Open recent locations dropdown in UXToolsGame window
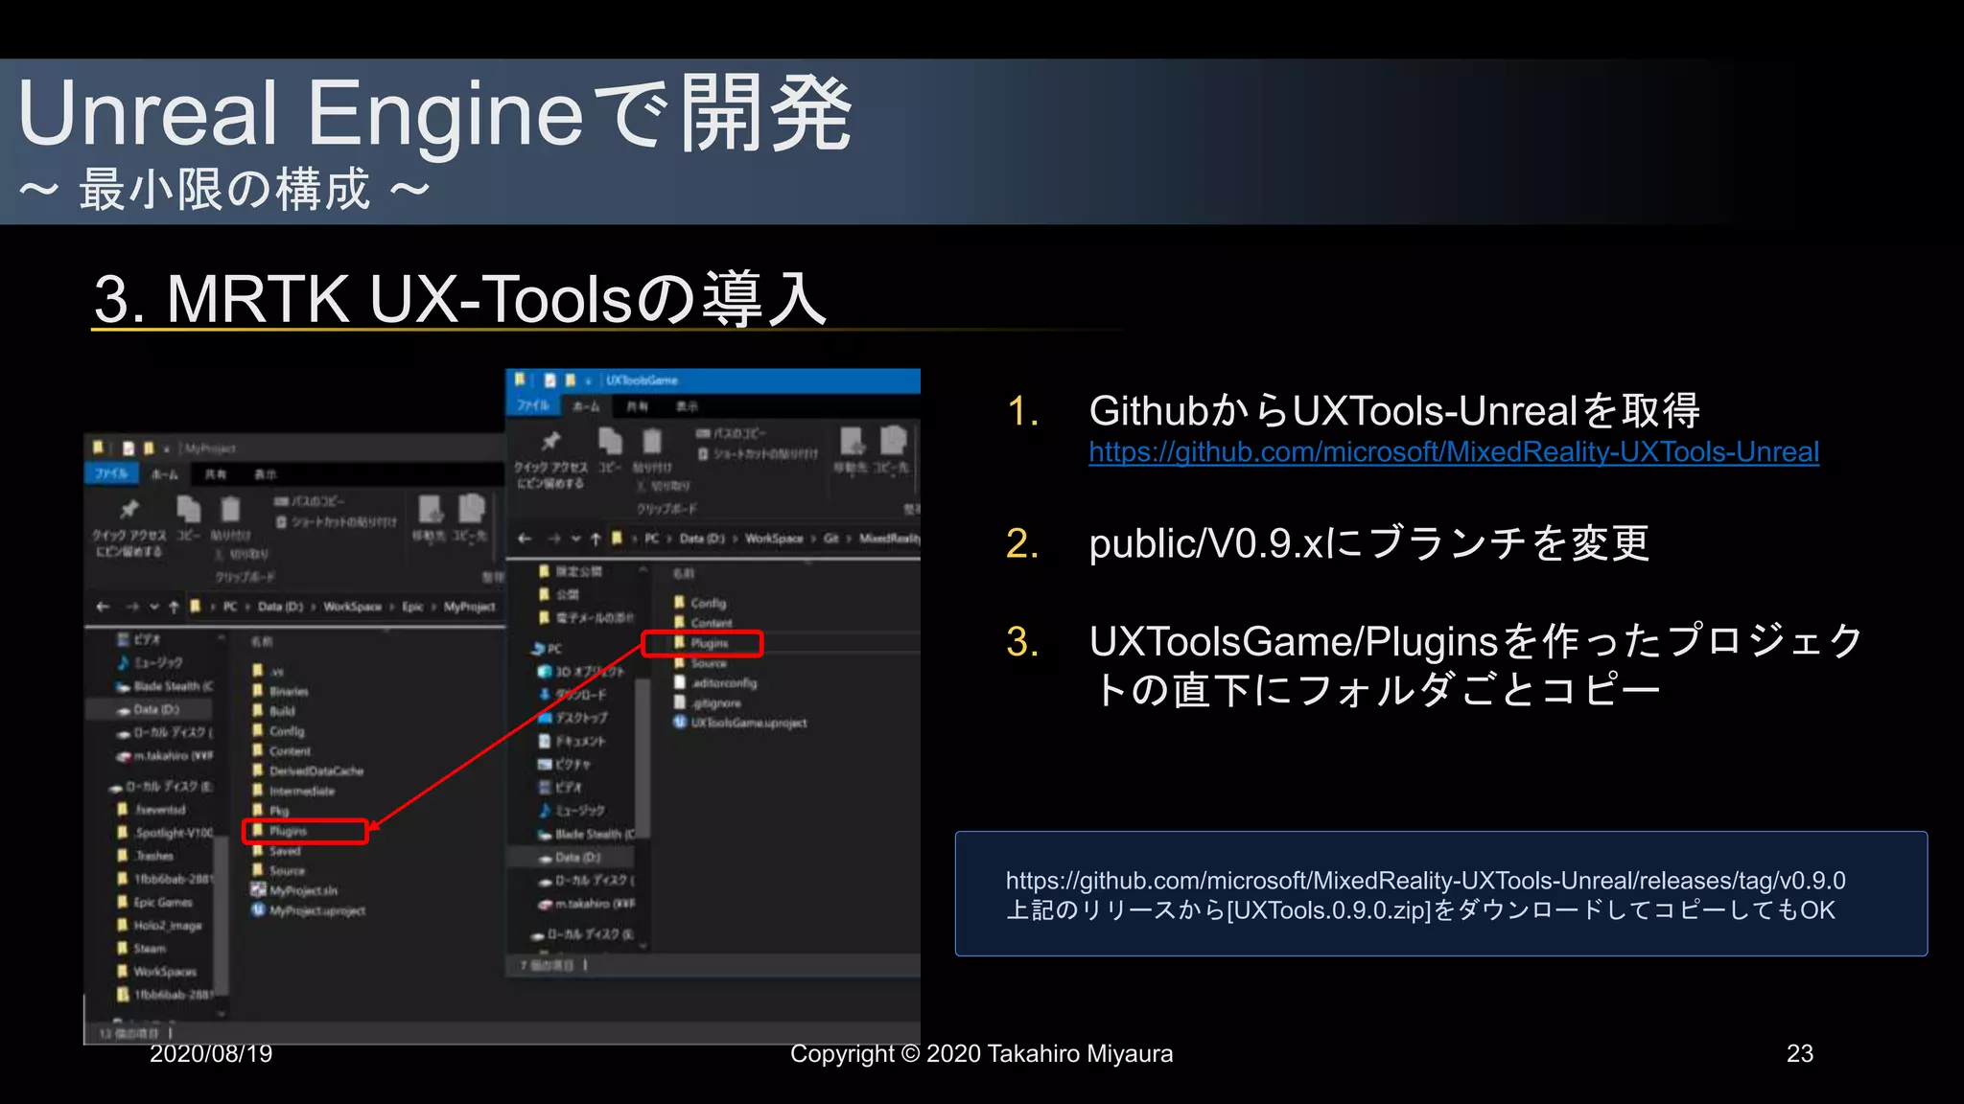This screenshot has width=1964, height=1104. click(575, 539)
